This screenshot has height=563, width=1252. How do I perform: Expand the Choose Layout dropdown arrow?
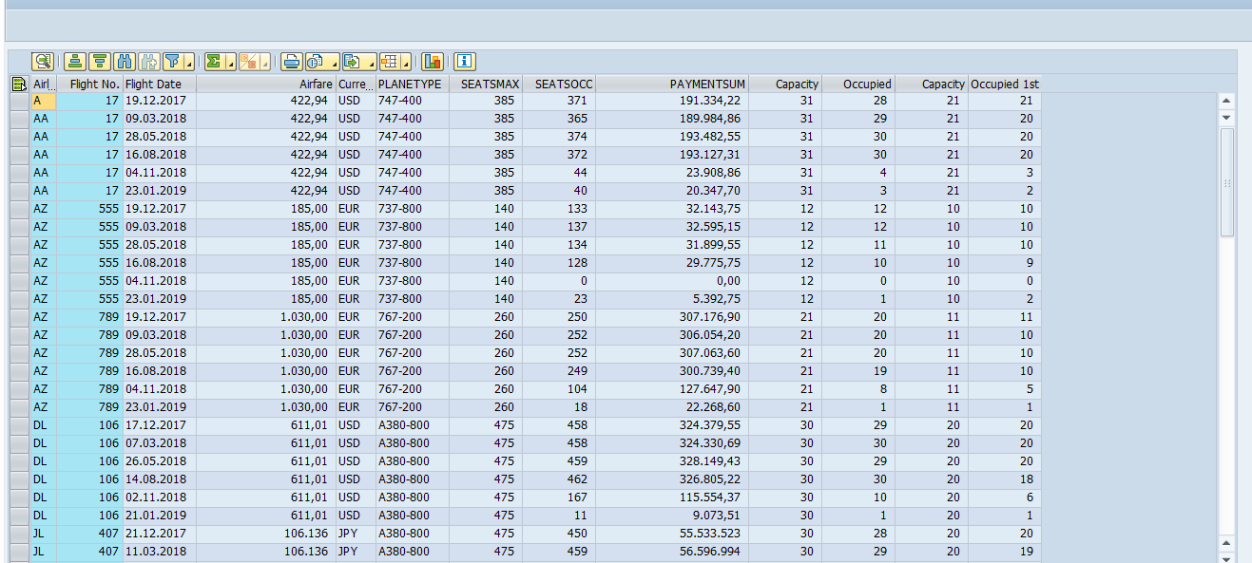click(x=406, y=63)
